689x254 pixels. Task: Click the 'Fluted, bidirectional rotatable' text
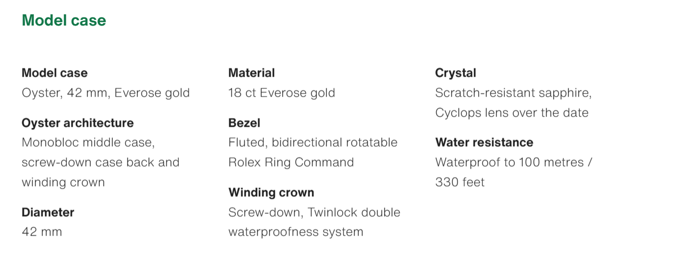point(312,142)
